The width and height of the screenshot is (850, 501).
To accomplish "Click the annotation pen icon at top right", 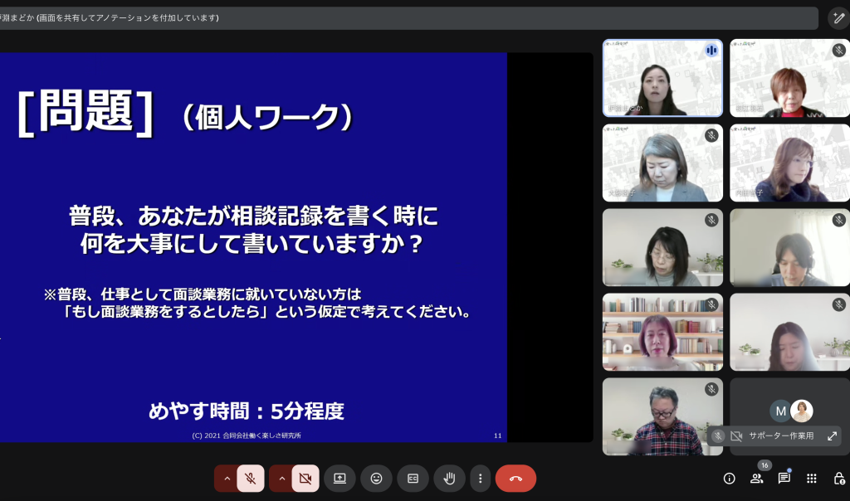I will coord(838,17).
